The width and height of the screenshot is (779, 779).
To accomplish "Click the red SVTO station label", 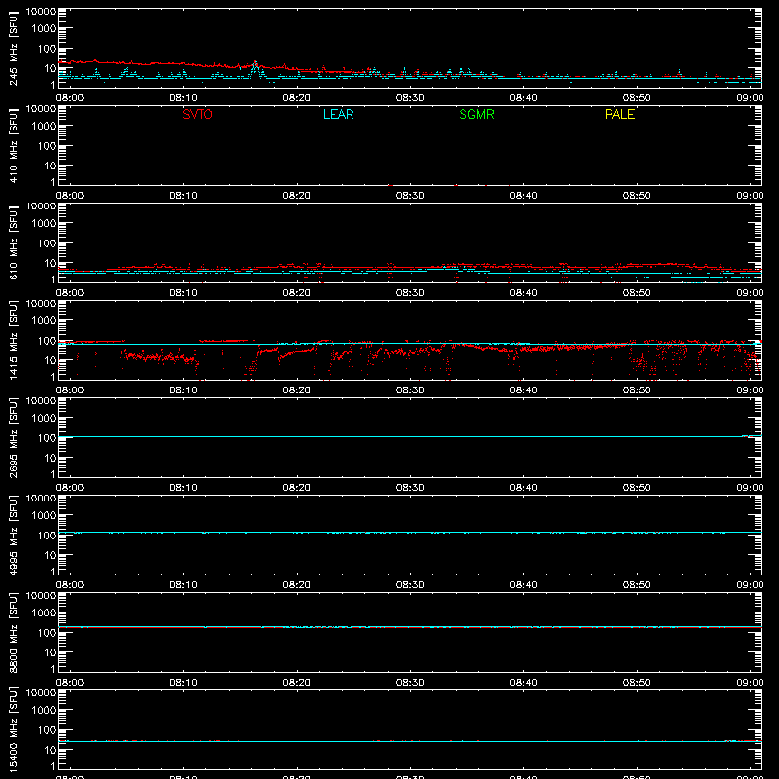I will [198, 114].
